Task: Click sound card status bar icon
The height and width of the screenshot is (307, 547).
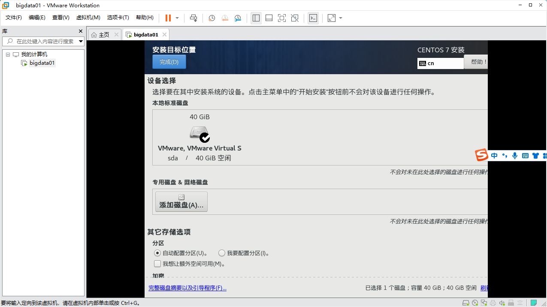Action: pos(502,303)
